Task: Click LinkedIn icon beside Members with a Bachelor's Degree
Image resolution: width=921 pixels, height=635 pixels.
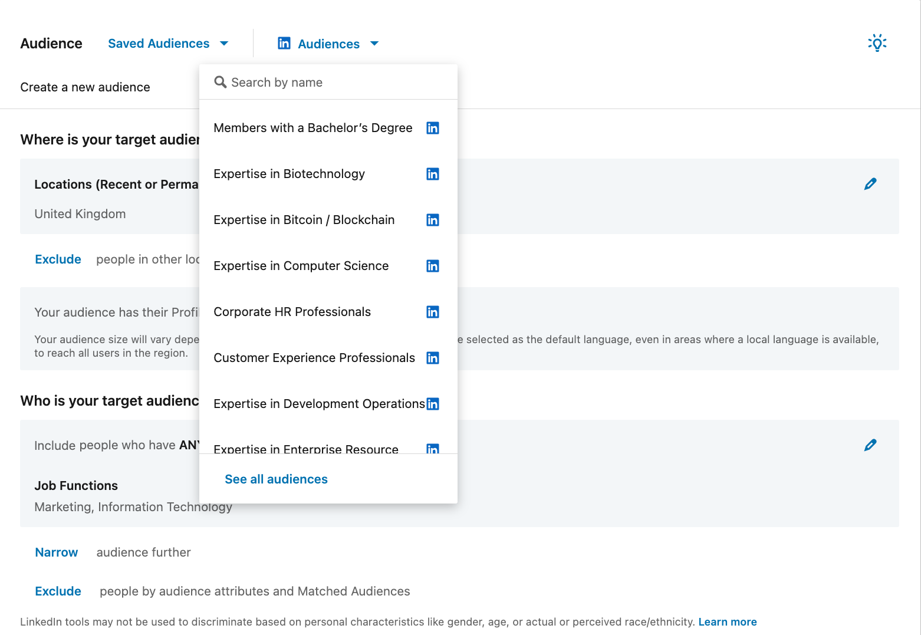Action: [x=433, y=128]
